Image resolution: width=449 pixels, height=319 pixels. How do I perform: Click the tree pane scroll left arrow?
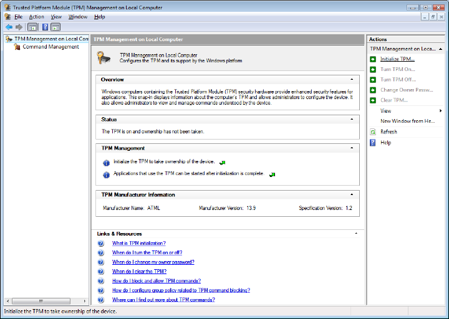tap(7, 301)
